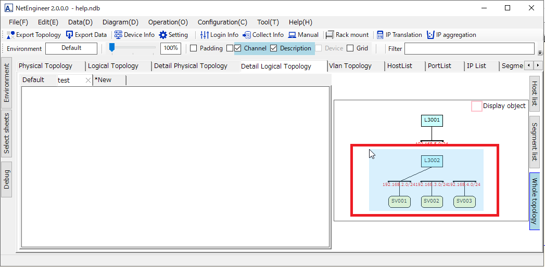The image size is (545, 267).
Task: Click the Login Info icon
Action: (205, 35)
